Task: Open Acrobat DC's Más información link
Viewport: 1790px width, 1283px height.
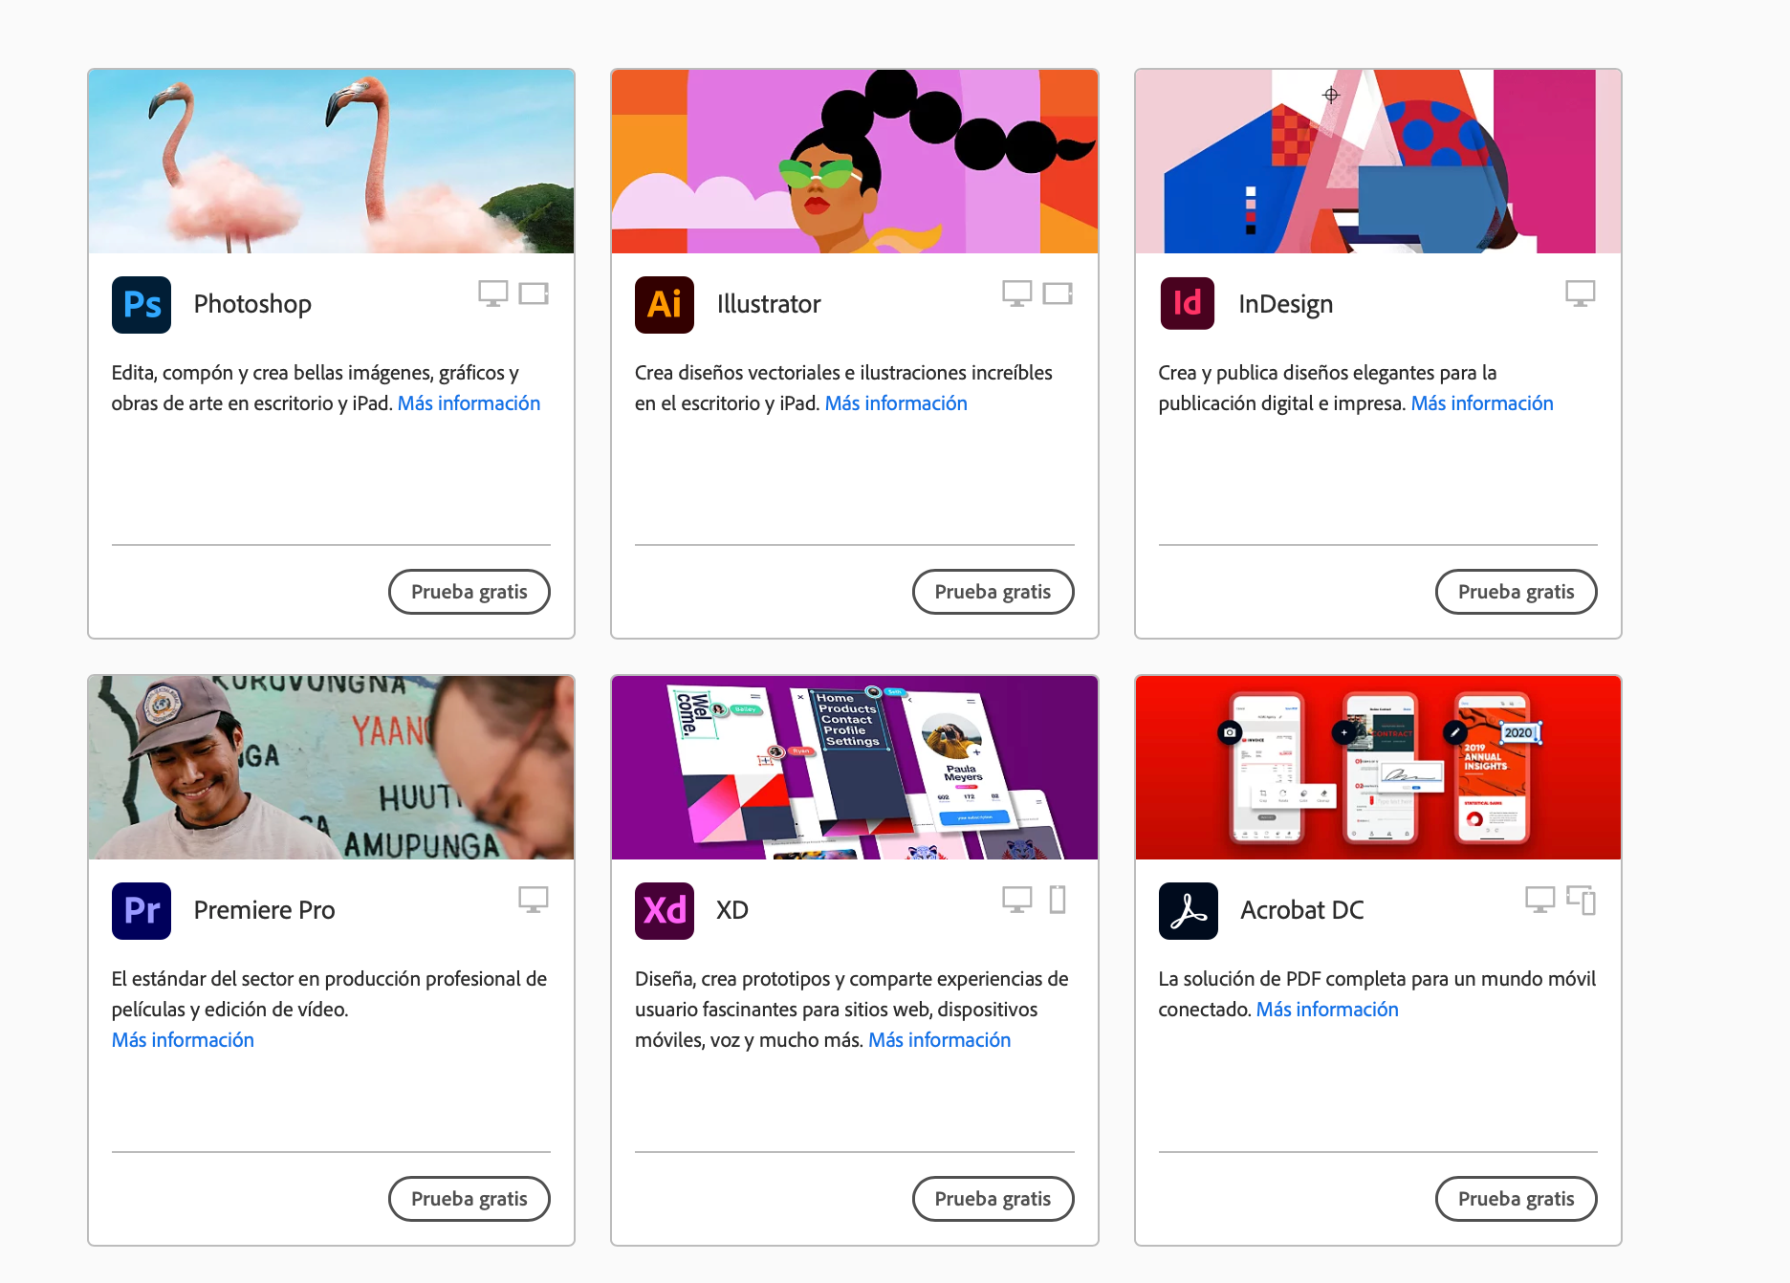Action: (1327, 1010)
